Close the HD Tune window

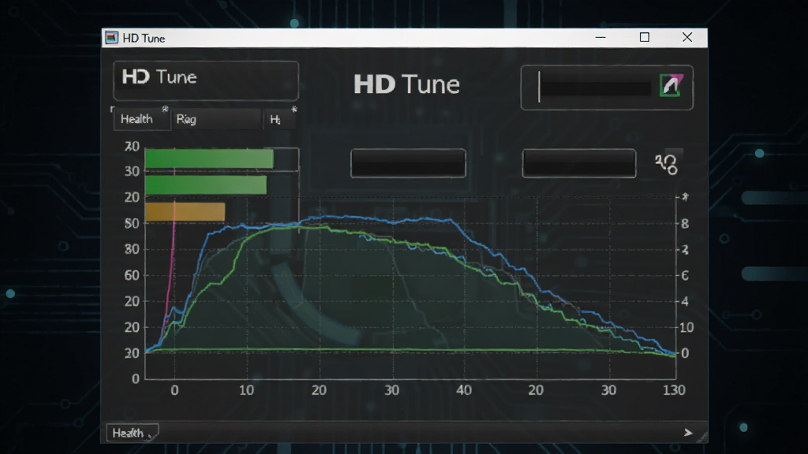[687, 38]
